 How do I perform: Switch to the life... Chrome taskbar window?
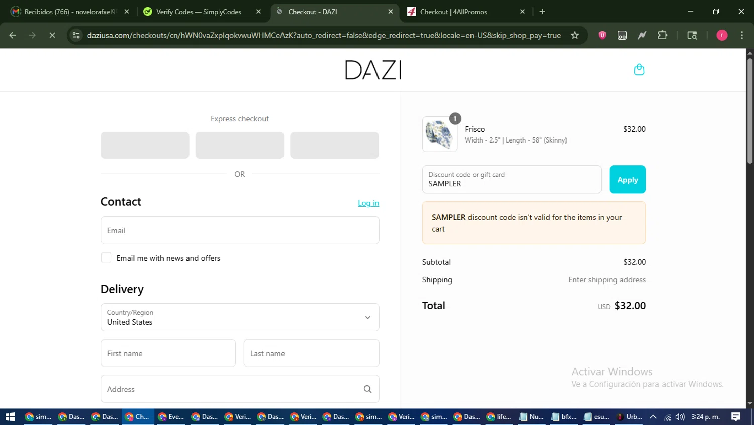coord(499,417)
